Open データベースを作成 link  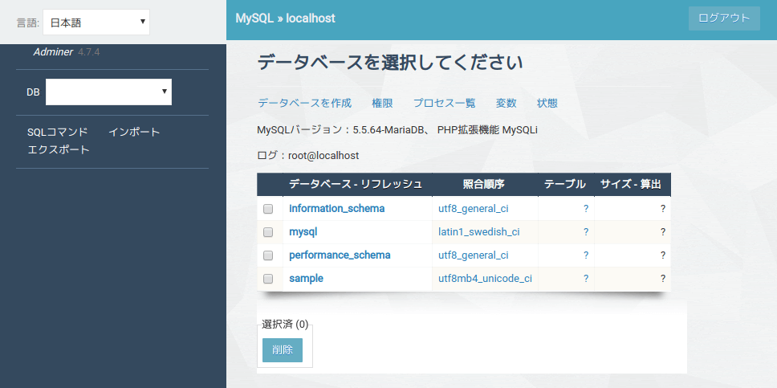(x=304, y=104)
